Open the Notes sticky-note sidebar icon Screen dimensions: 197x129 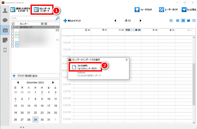pos(5,40)
